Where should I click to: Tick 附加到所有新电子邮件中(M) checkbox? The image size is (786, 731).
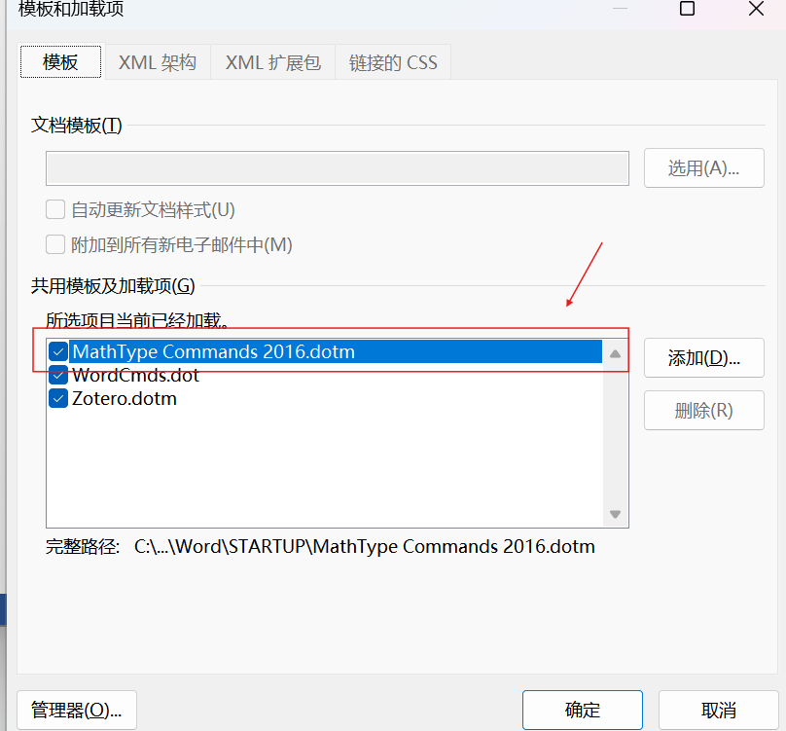[x=55, y=245]
